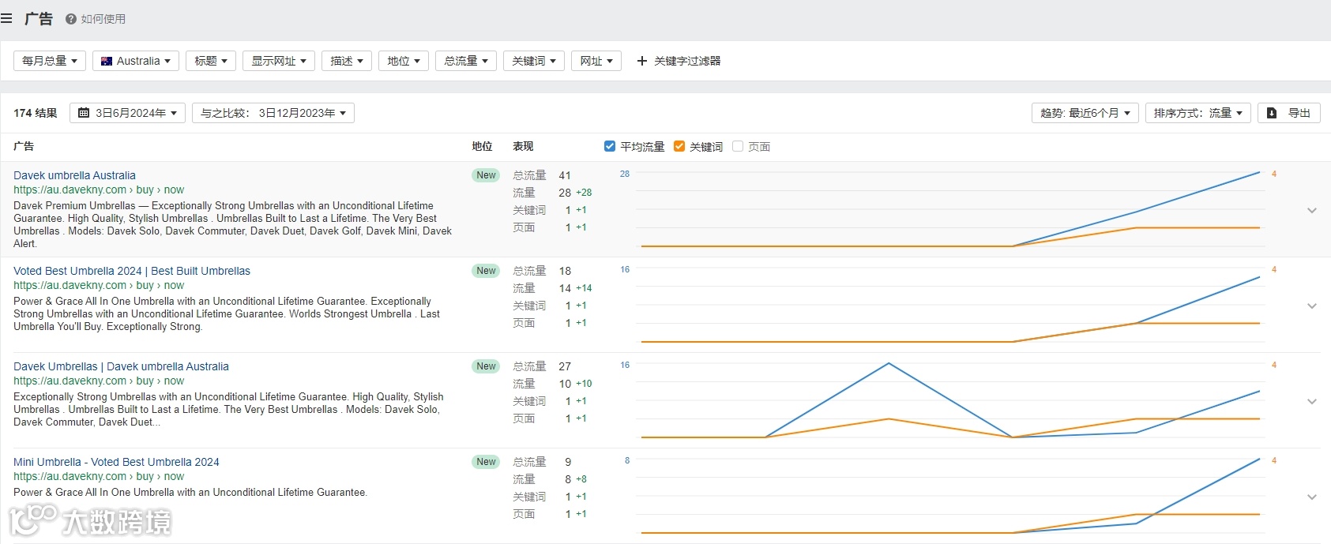1331x544 pixels.
Task: Click the New badge in Davek umbrella Australia row
Action: point(486,175)
